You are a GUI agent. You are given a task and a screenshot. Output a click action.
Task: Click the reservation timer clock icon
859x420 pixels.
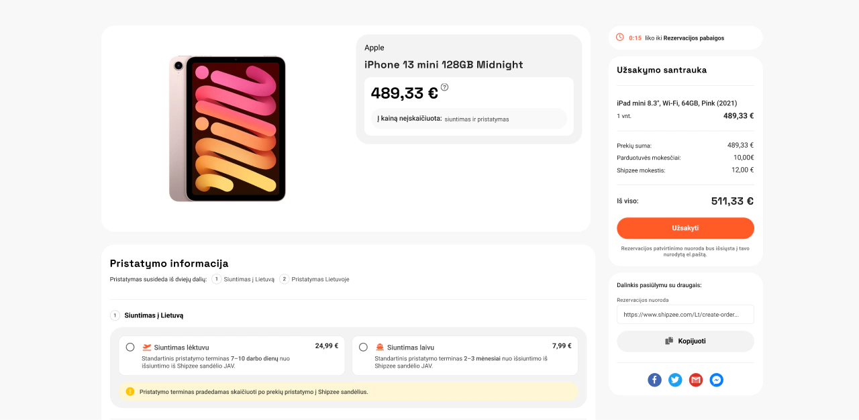[620, 38]
